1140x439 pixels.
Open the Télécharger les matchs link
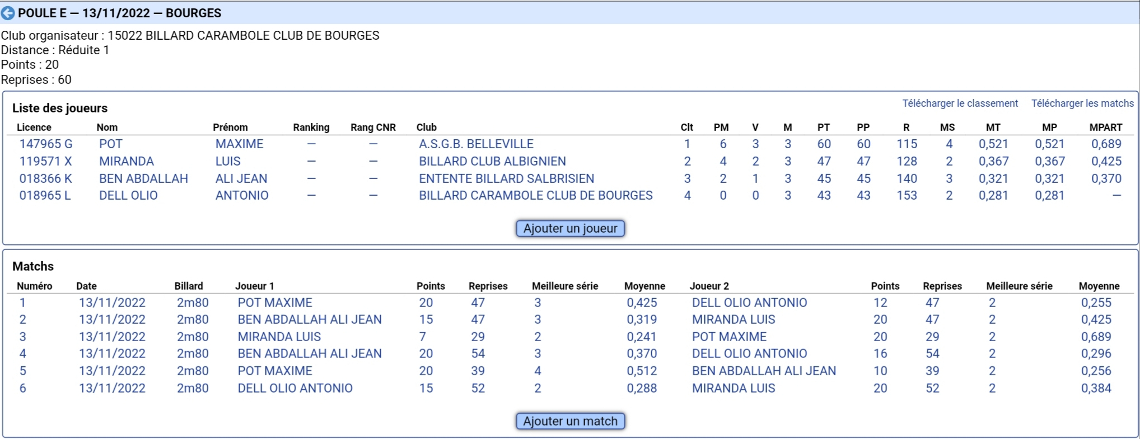[1082, 103]
